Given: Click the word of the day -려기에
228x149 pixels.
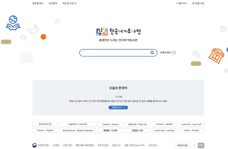Looking at the screenshot, I should (118, 97).
